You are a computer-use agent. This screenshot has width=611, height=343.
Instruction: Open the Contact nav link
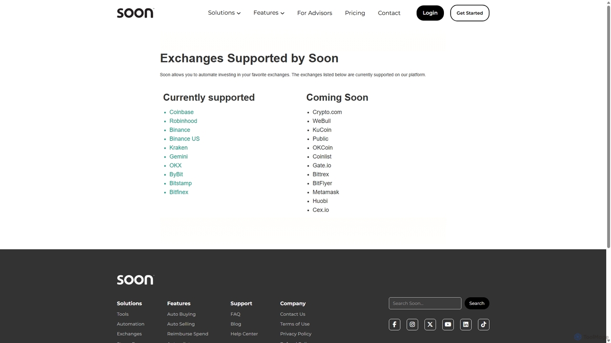[389, 13]
